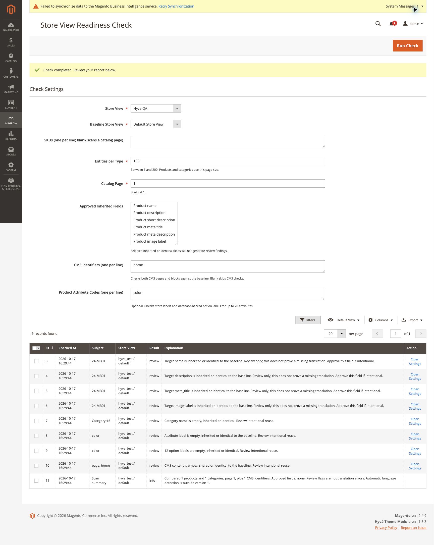The width and height of the screenshot is (434, 545).
Task: Go to previous results page arrow
Action: click(x=377, y=334)
